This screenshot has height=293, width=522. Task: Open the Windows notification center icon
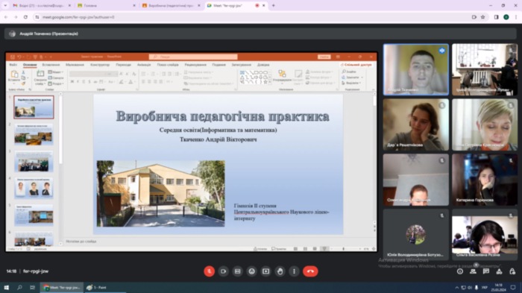click(x=513, y=287)
